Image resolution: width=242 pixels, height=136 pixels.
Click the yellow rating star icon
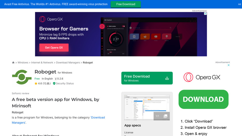tap(36, 84)
